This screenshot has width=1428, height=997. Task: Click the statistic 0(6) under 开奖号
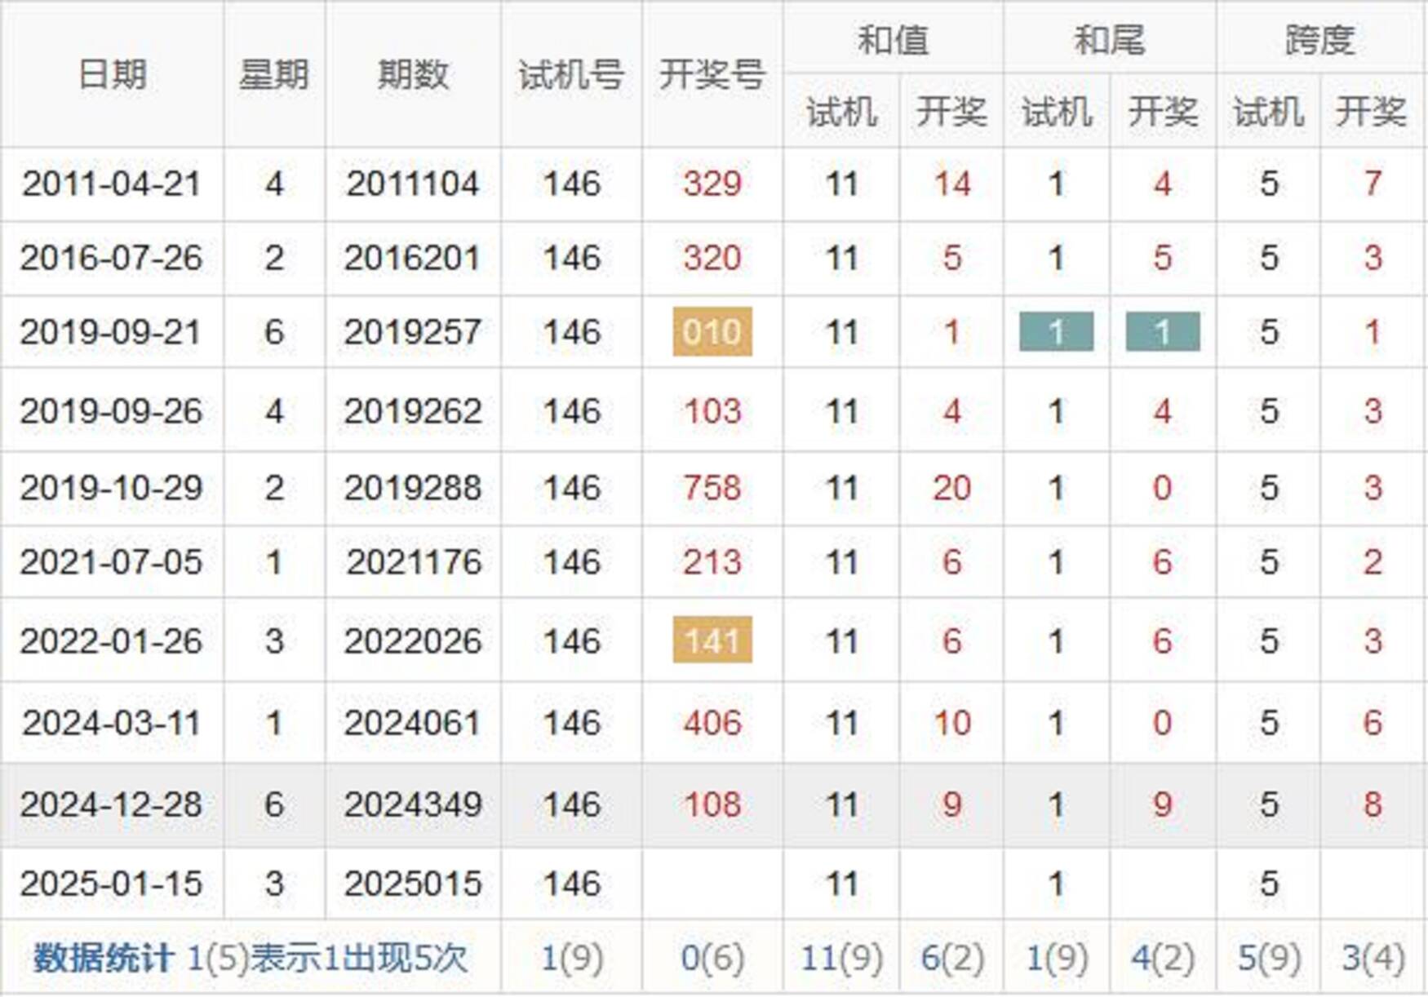tap(712, 958)
